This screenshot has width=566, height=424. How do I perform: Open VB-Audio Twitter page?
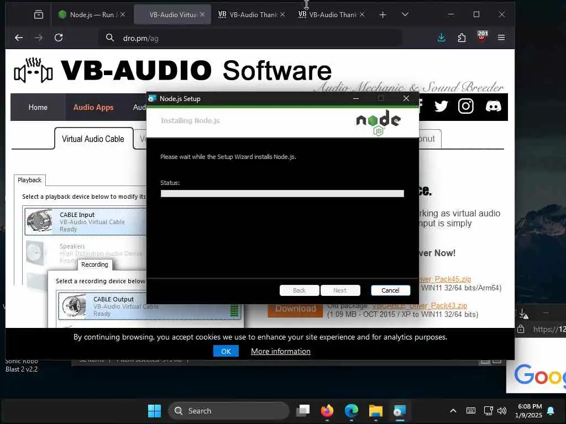coord(441,107)
